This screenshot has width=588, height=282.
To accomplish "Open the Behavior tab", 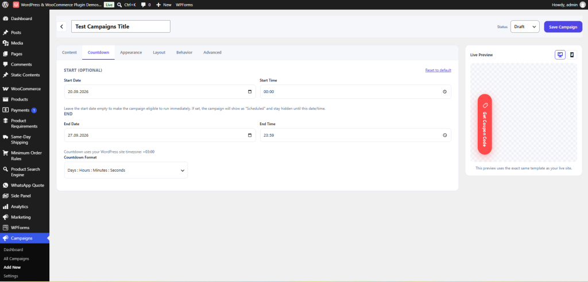I will (x=184, y=52).
